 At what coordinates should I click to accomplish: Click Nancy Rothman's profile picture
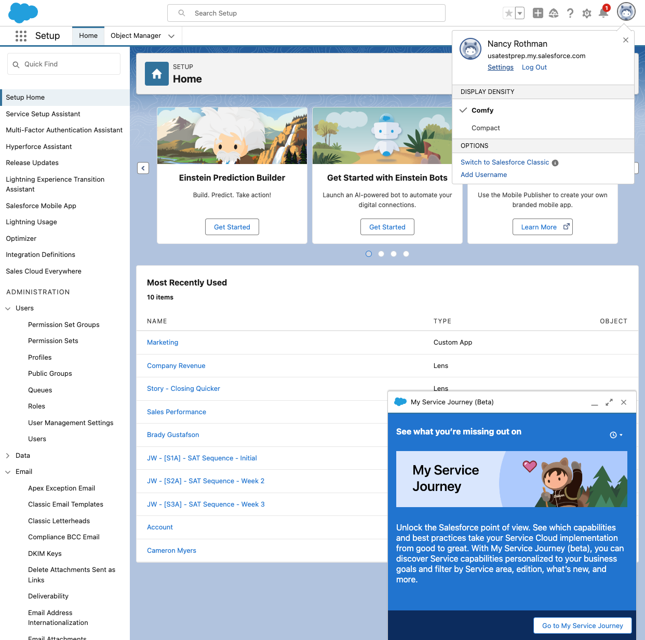click(x=471, y=49)
